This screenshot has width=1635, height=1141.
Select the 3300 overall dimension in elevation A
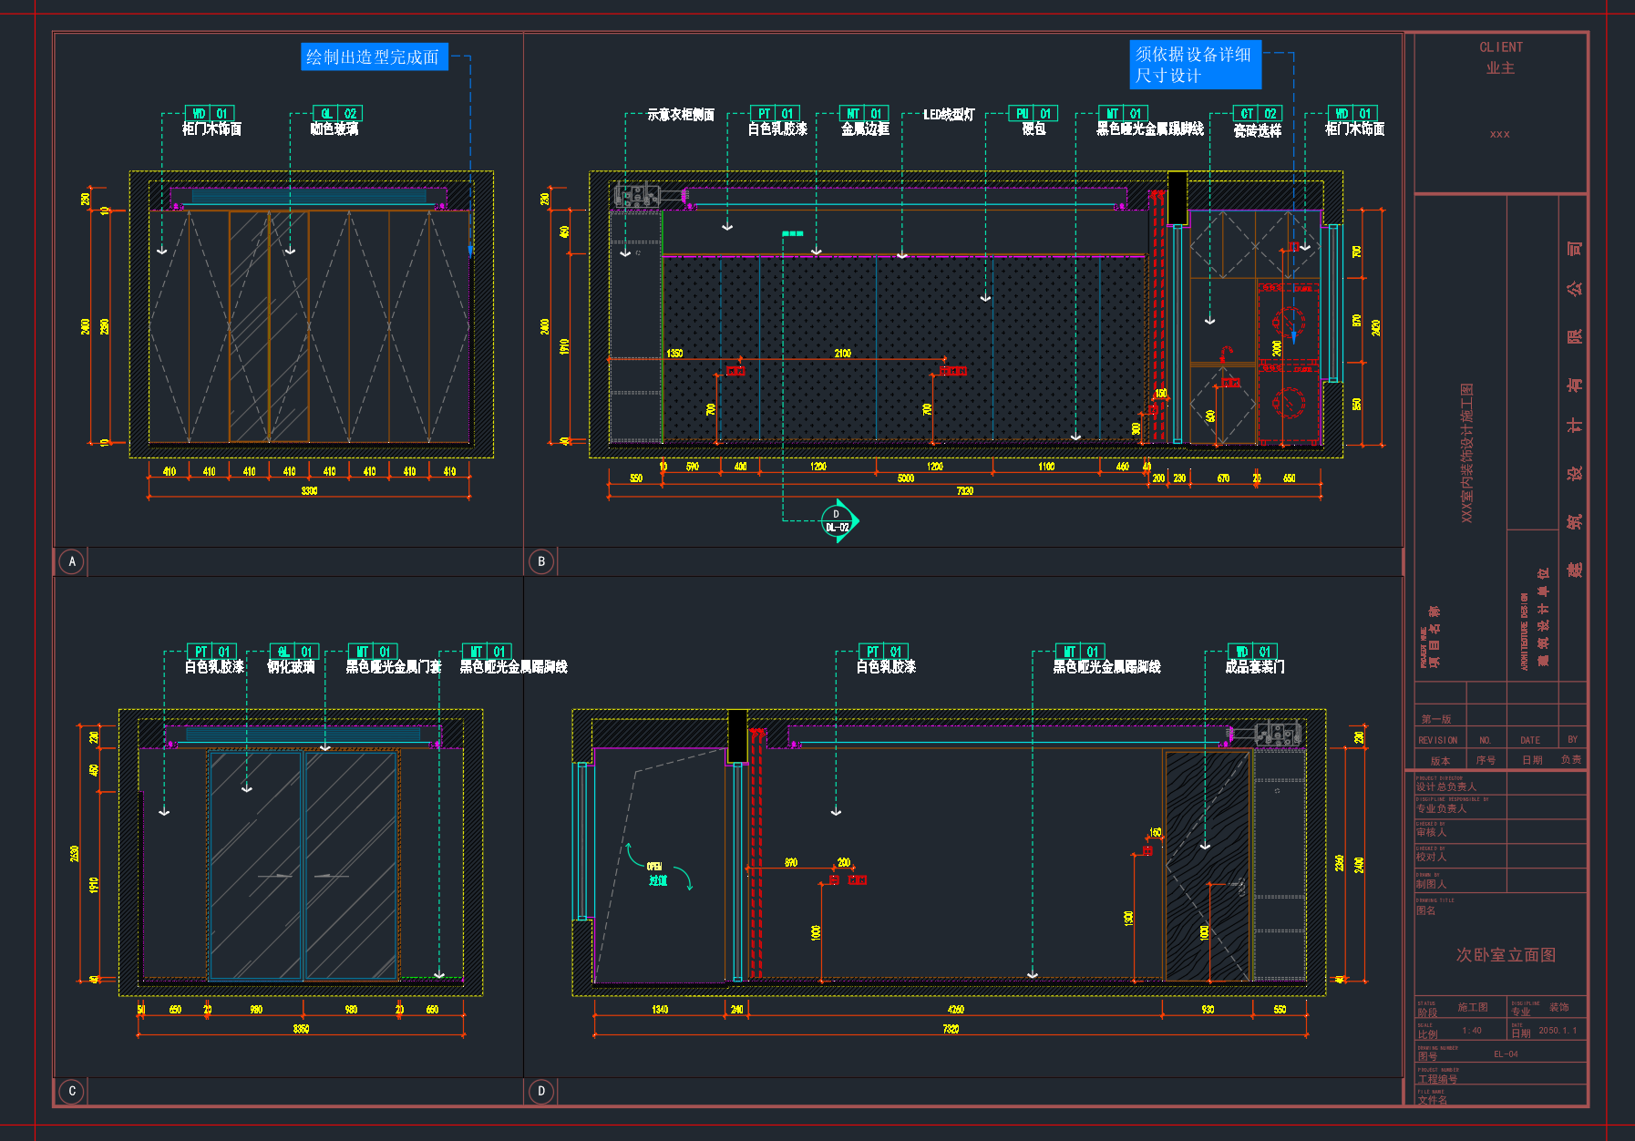coord(310,491)
